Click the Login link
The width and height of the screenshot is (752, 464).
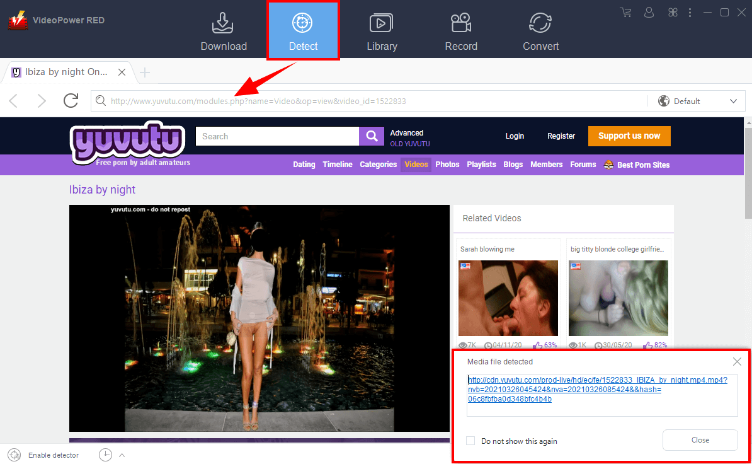(x=515, y=136)
